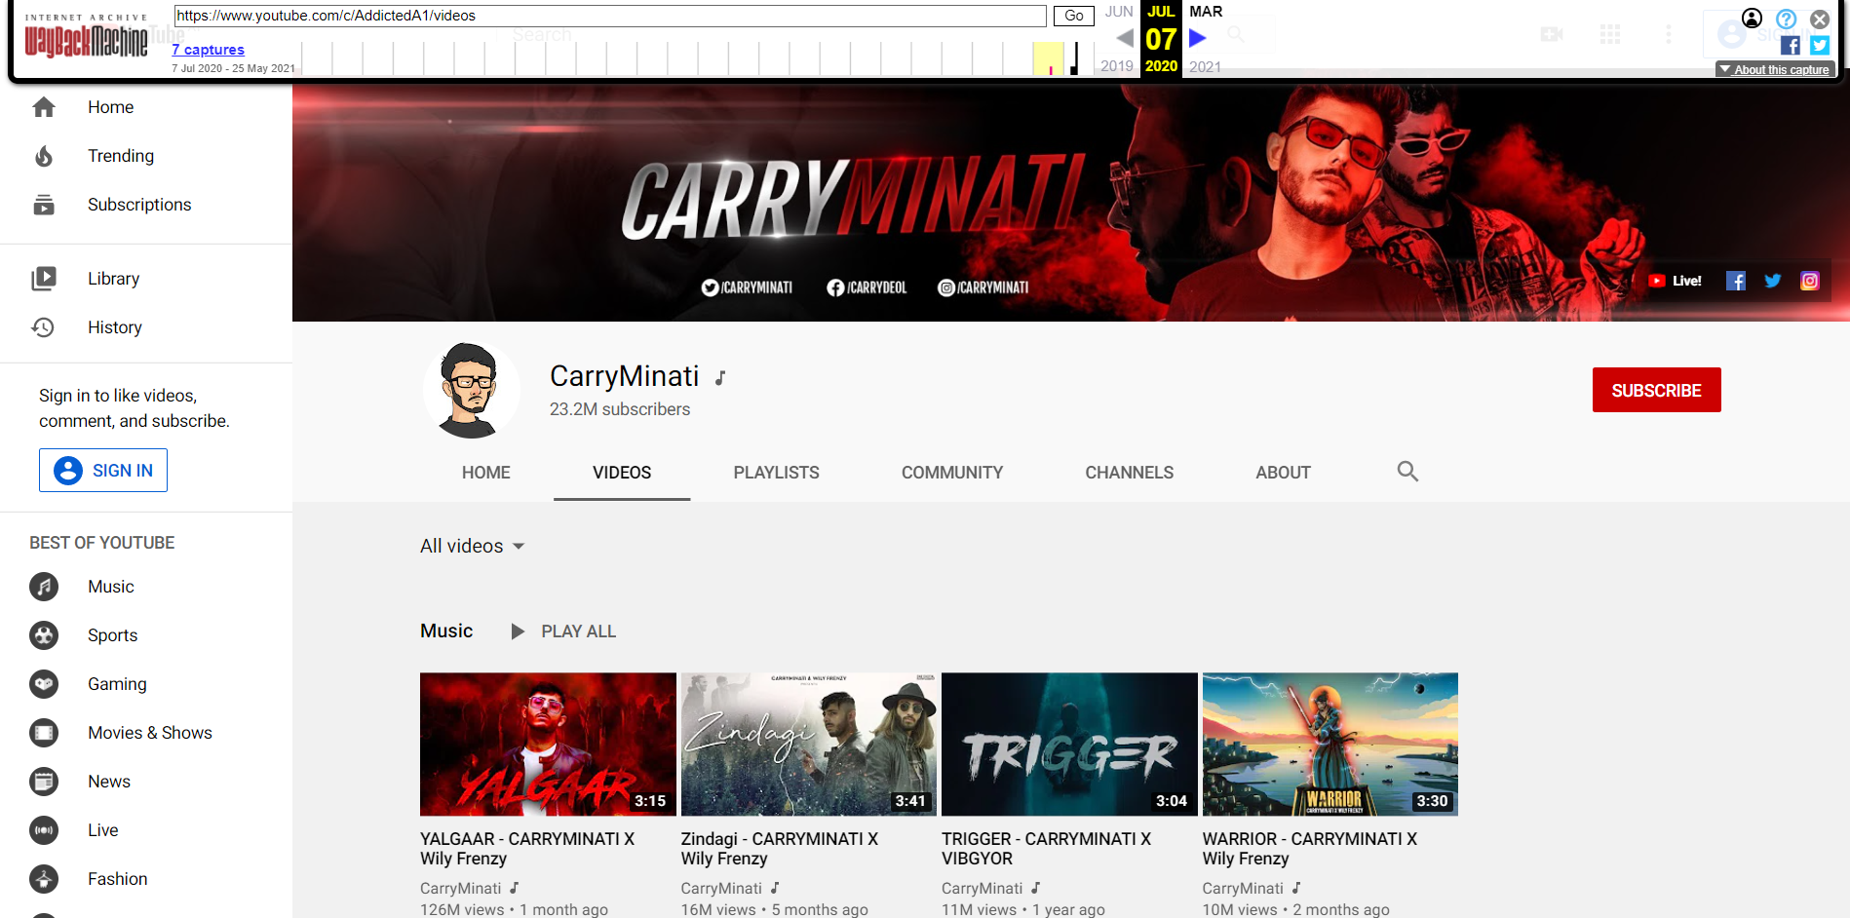The image size is (1850, 918).
Task: Jump to MAR 2021 capture
Action: 1206,12
